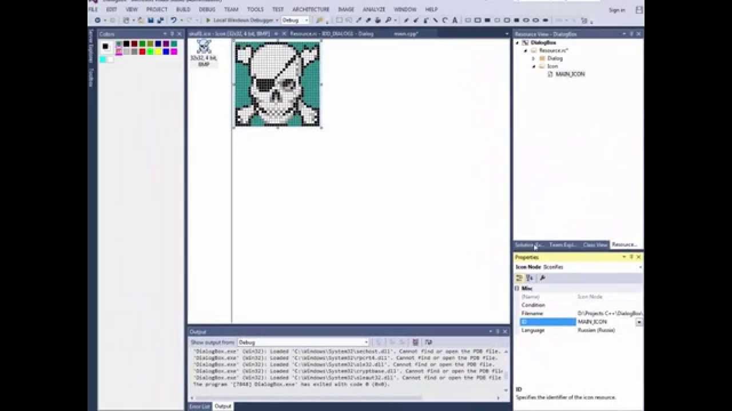Click the Categorized button in Properties
The height and width of the screenshot is (411, 732).
519,278
